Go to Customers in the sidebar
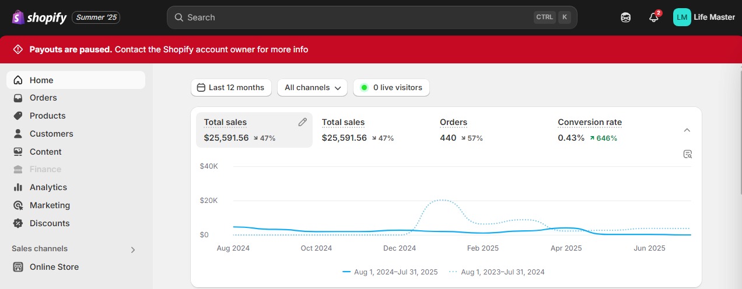The width and height of the screenshot is (742, 289). coord(51,134)
